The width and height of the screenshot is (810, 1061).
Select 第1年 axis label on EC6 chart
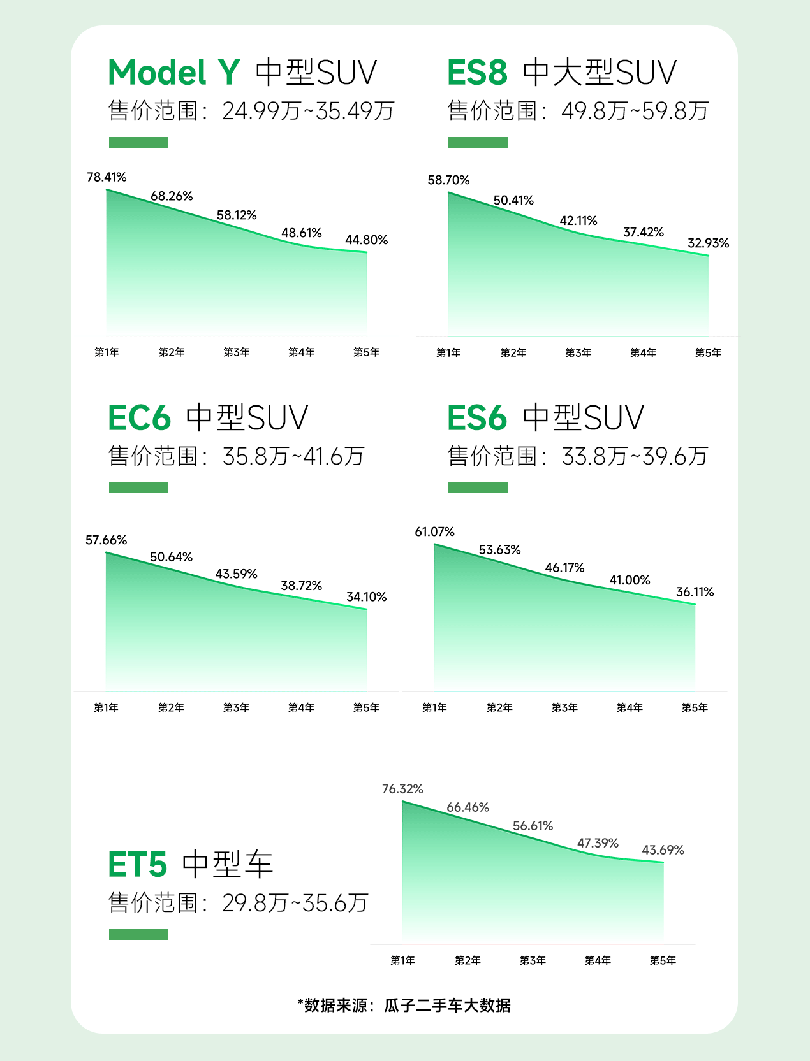pyautogui.click(x=106, y=707)
